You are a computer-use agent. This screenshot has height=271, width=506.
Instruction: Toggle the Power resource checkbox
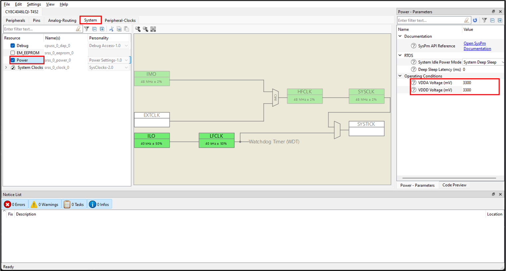click(x=13, y=60)
